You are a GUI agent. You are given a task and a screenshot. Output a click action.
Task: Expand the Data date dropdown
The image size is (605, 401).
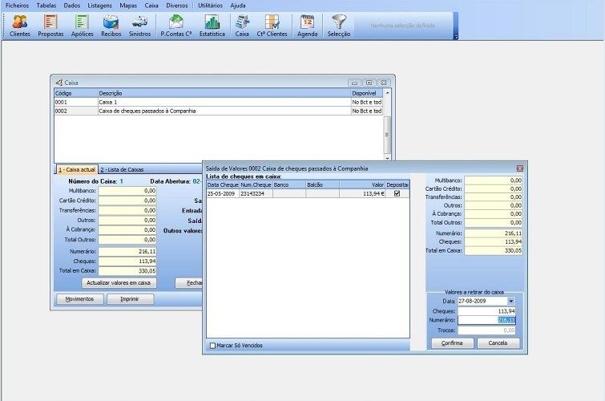(x=511, y=301)
